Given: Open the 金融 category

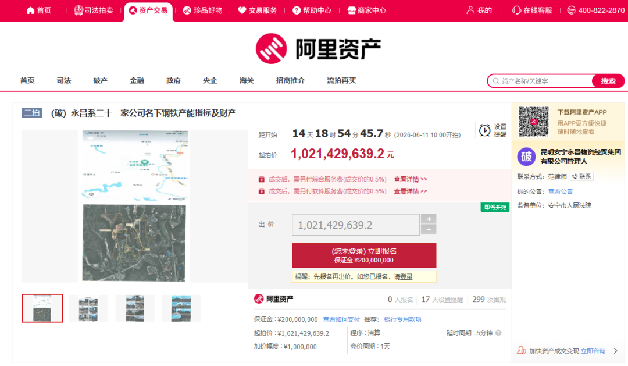Looking at the screenshot, I should (137, 80).
